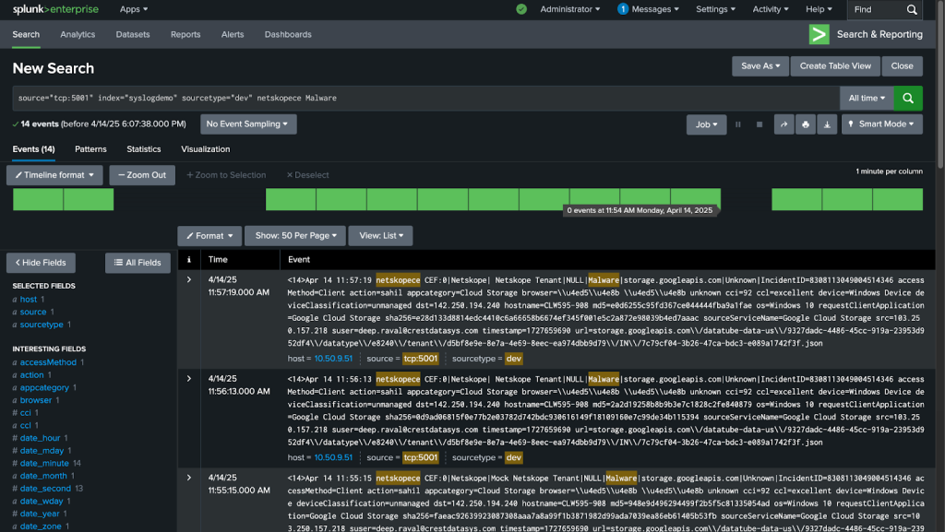Image resolution: width=945 pixels, height=532 pixels.
Task: Click host value 10.50.9.51 in first event
Action: pyautogui.click(x=333, y=359)
